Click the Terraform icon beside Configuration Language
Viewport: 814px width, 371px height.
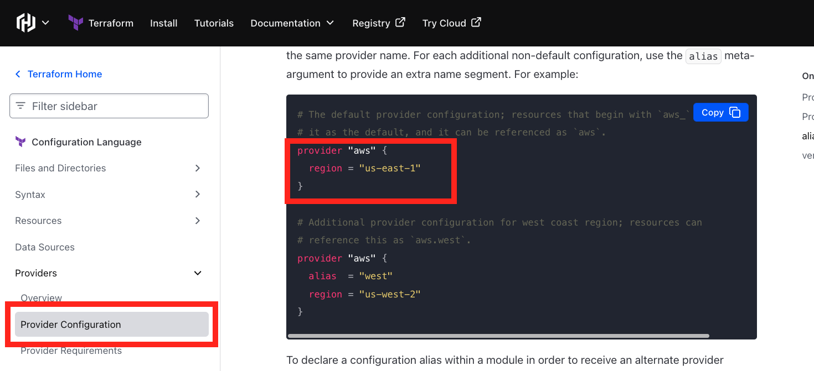point(20,142)
